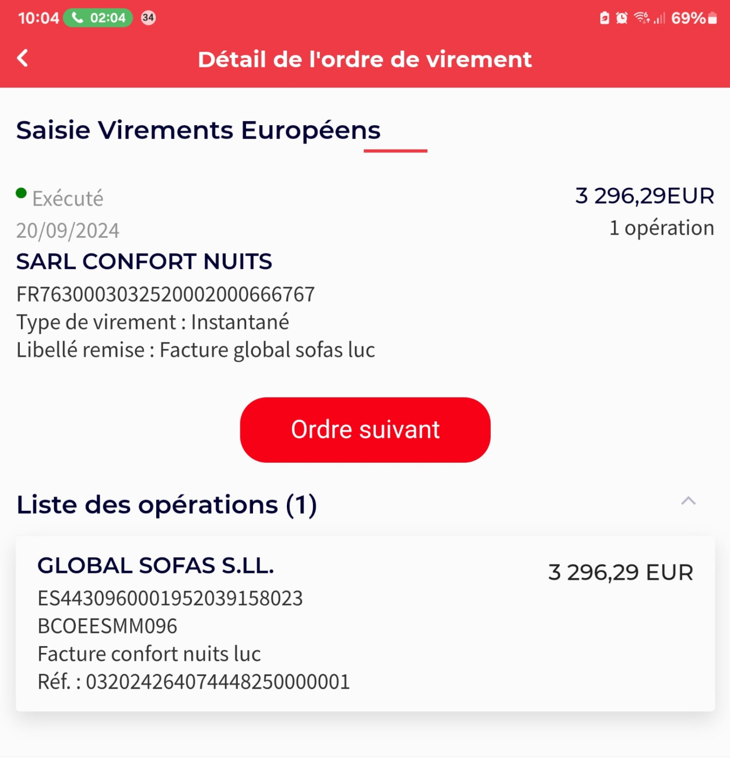Tap the French debit account IBAN
The image size is (730, 761).
point(165,294)
